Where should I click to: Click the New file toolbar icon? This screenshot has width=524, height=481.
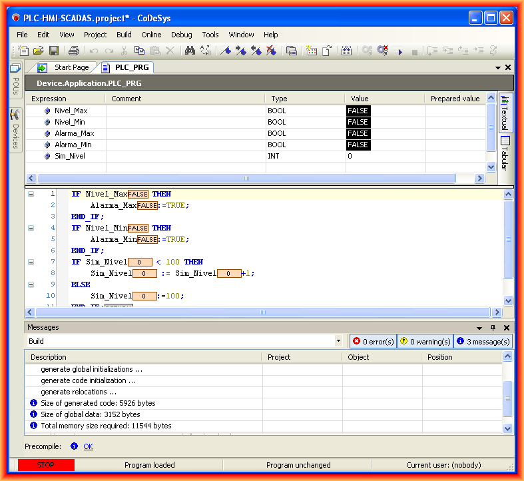click(24, 51)
